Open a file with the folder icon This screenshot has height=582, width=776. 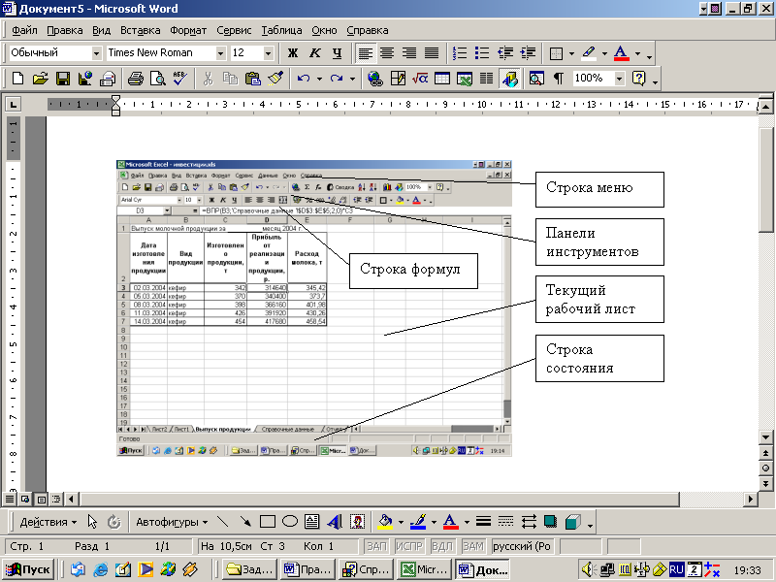pos(40,79)
